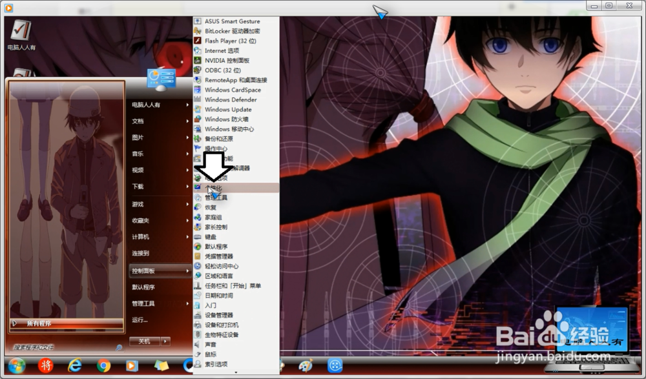Expand the 计算机 submenu arrow

click(187, 237)
